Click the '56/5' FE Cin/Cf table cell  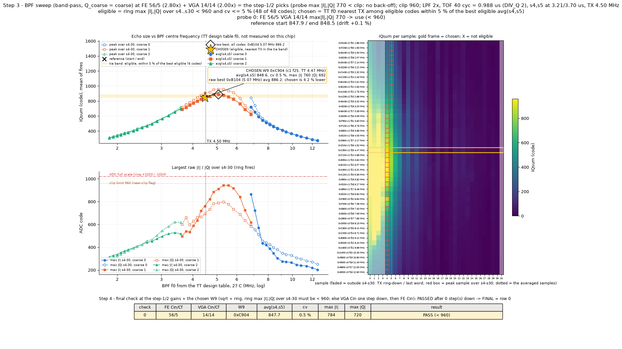click(173, 315)
